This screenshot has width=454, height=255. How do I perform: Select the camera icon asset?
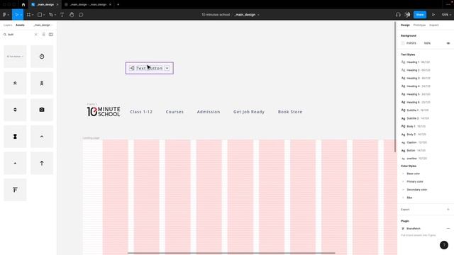(x=42, y=110)
